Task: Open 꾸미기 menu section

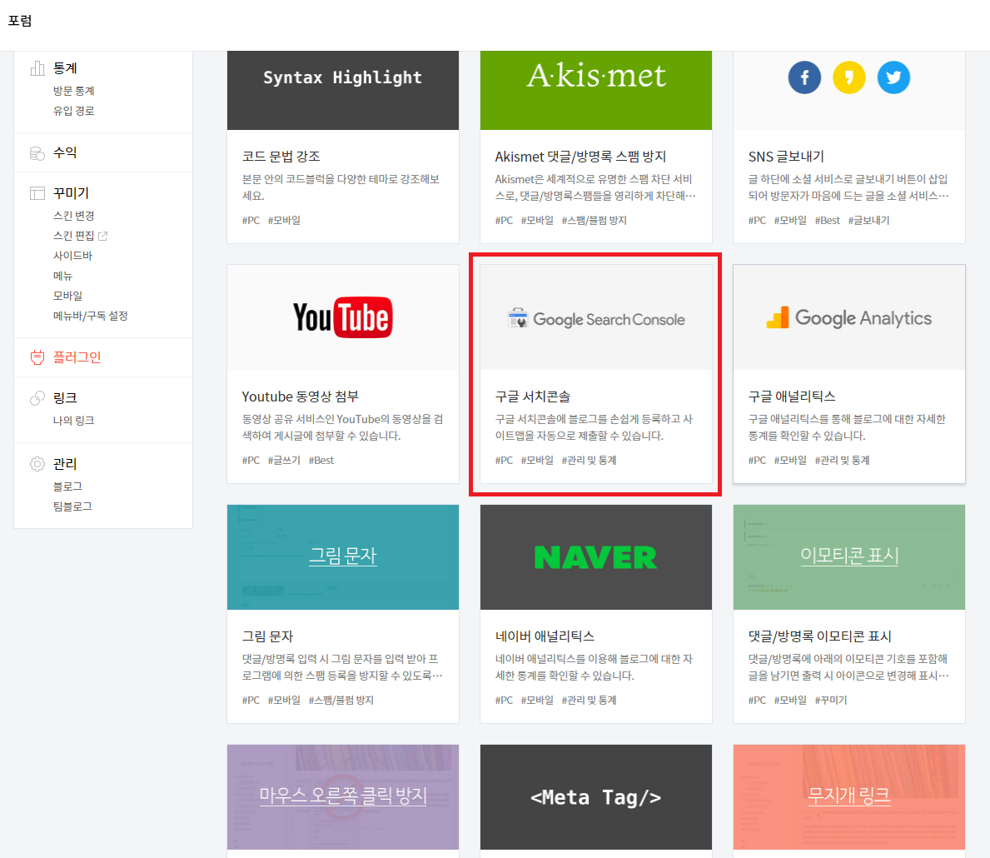Action: point(71,193)
